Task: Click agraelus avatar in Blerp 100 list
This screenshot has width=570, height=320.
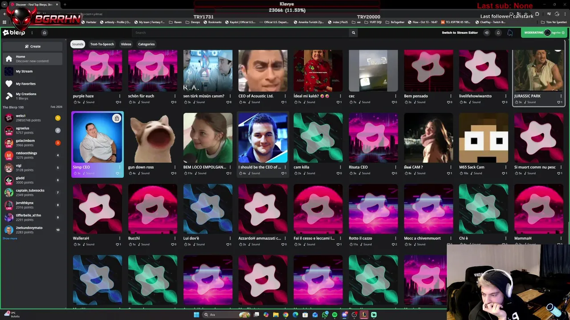Action: pos(8,130)
